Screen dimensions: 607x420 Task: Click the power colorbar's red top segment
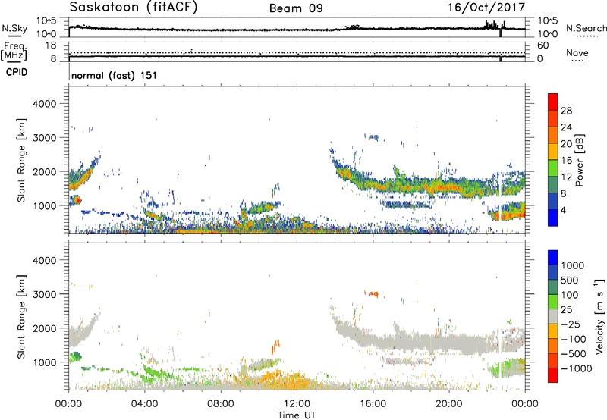[553, 102]
